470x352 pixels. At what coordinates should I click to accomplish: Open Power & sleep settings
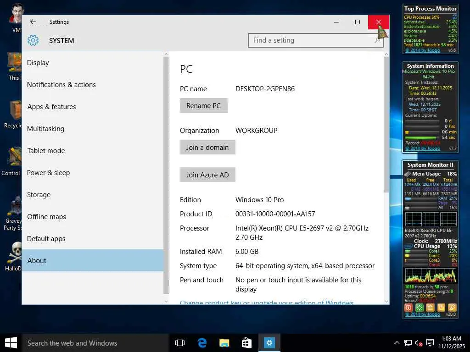click(x=92, y=173)
